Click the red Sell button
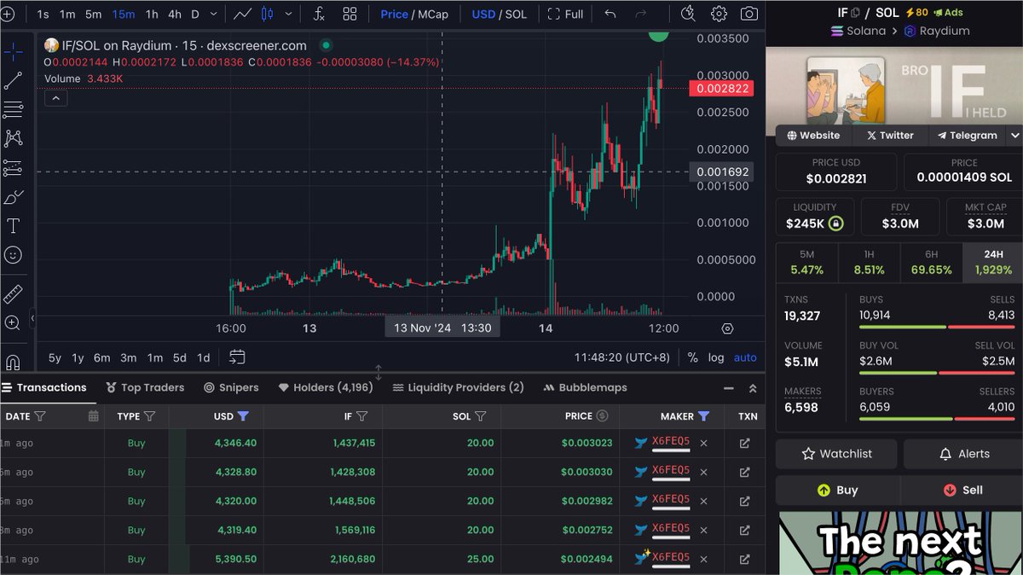The image size is (1023, 575). [962, 490]
